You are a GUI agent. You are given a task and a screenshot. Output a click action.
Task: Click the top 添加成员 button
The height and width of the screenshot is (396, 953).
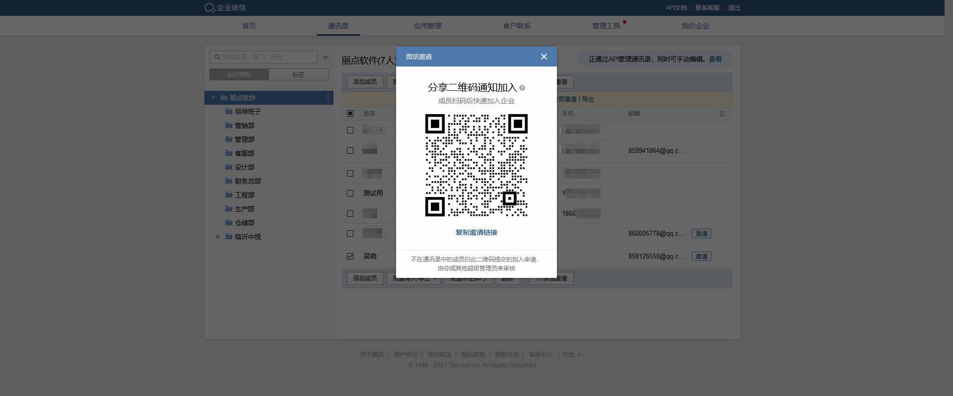[365, 81]
